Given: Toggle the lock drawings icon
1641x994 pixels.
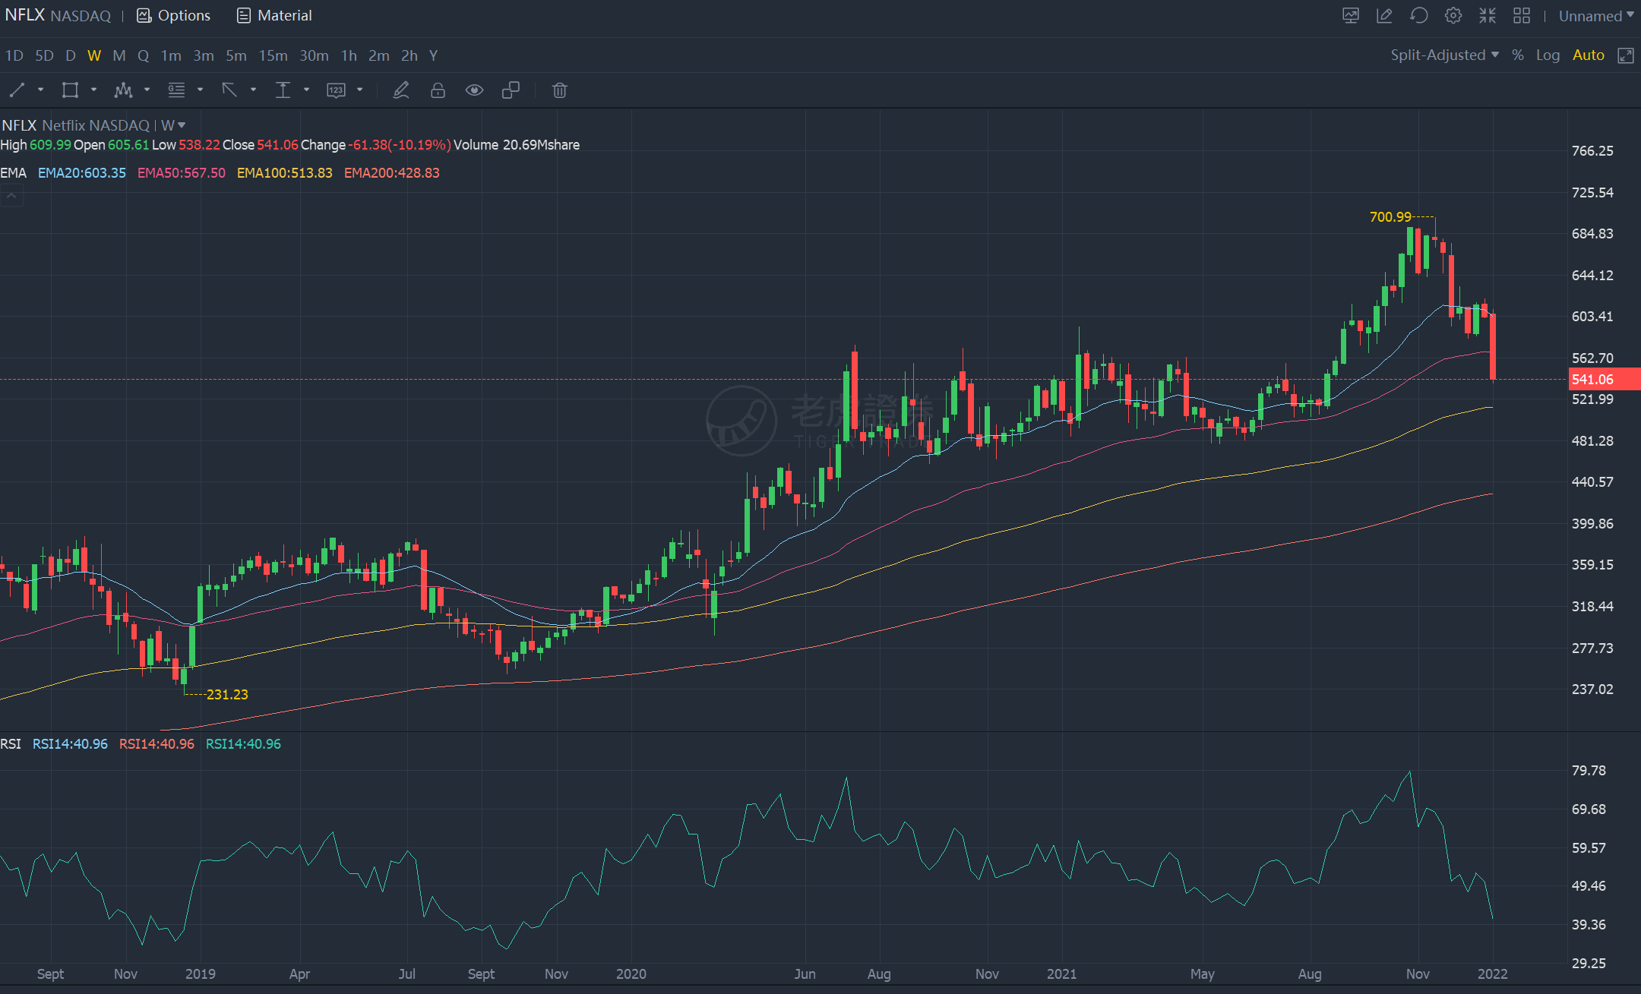Looking at the screenshot, I should click(x=438, y=90).
